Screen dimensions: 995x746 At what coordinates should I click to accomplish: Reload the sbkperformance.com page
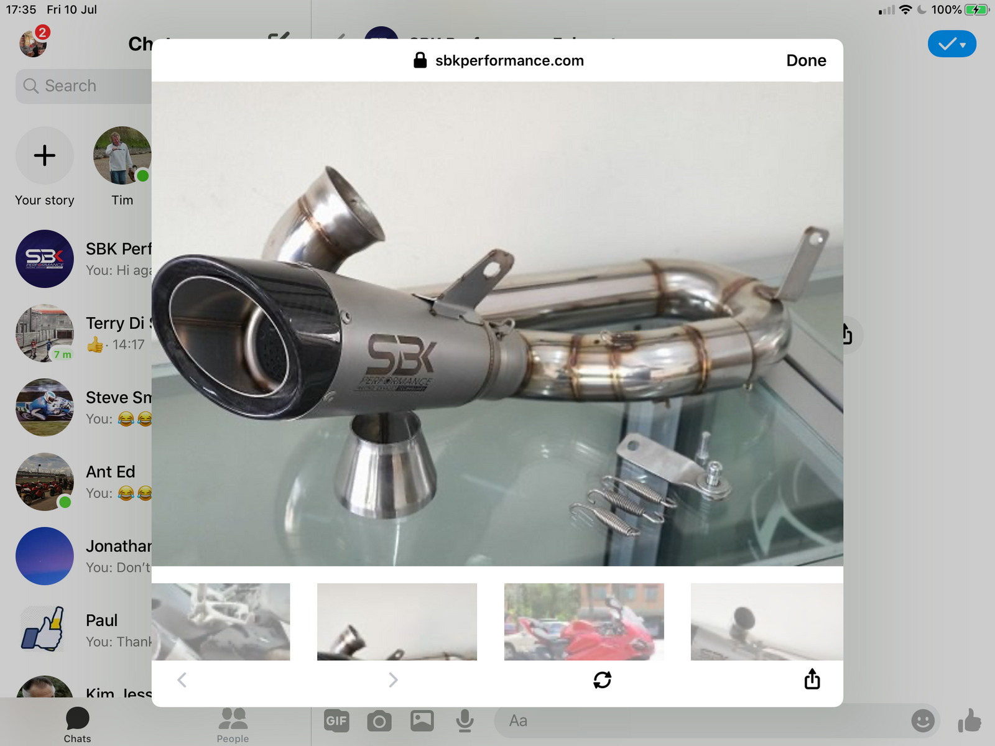(602, 679)
